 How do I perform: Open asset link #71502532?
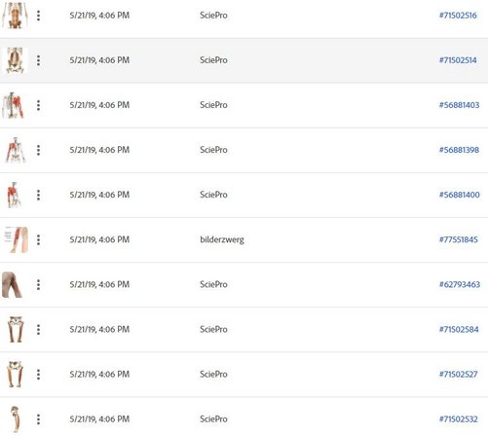click(459, 419)
